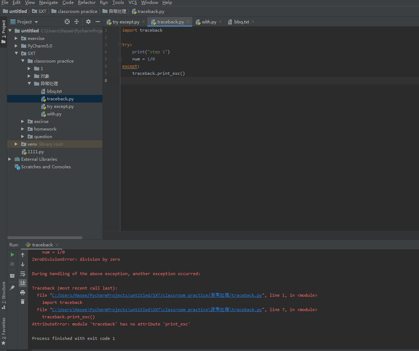Expand the venv library root folder
The height and width of the screenshot is (351, 419).
tap(16, 144)
